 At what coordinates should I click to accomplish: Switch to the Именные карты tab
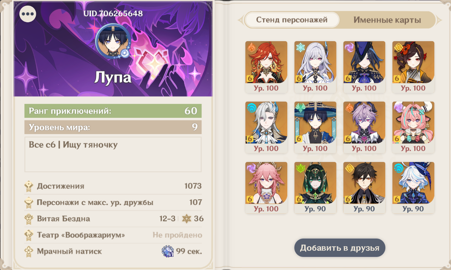(x=387, y=20)
